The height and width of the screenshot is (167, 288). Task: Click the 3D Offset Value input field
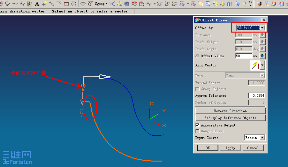[x=244, y=56]
